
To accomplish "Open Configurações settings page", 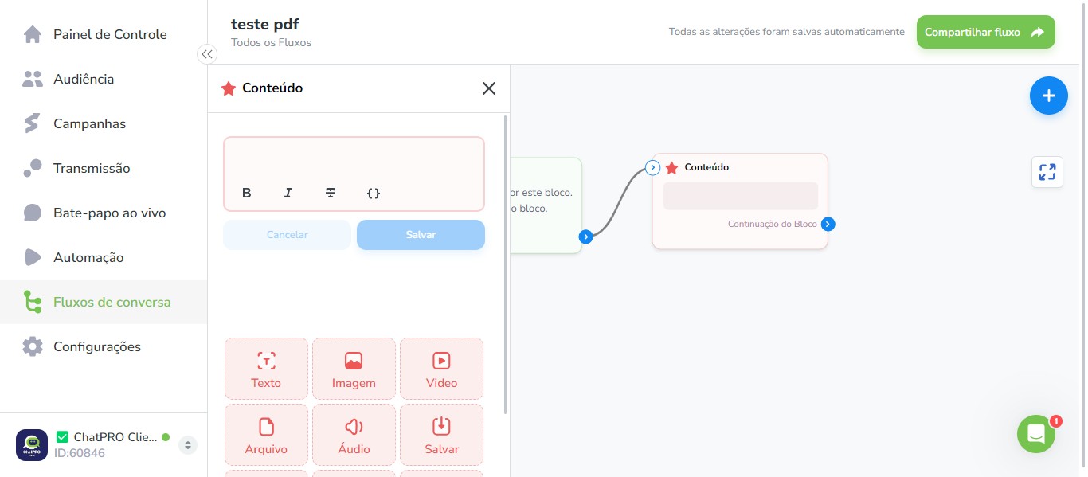I will click(104, 346).
